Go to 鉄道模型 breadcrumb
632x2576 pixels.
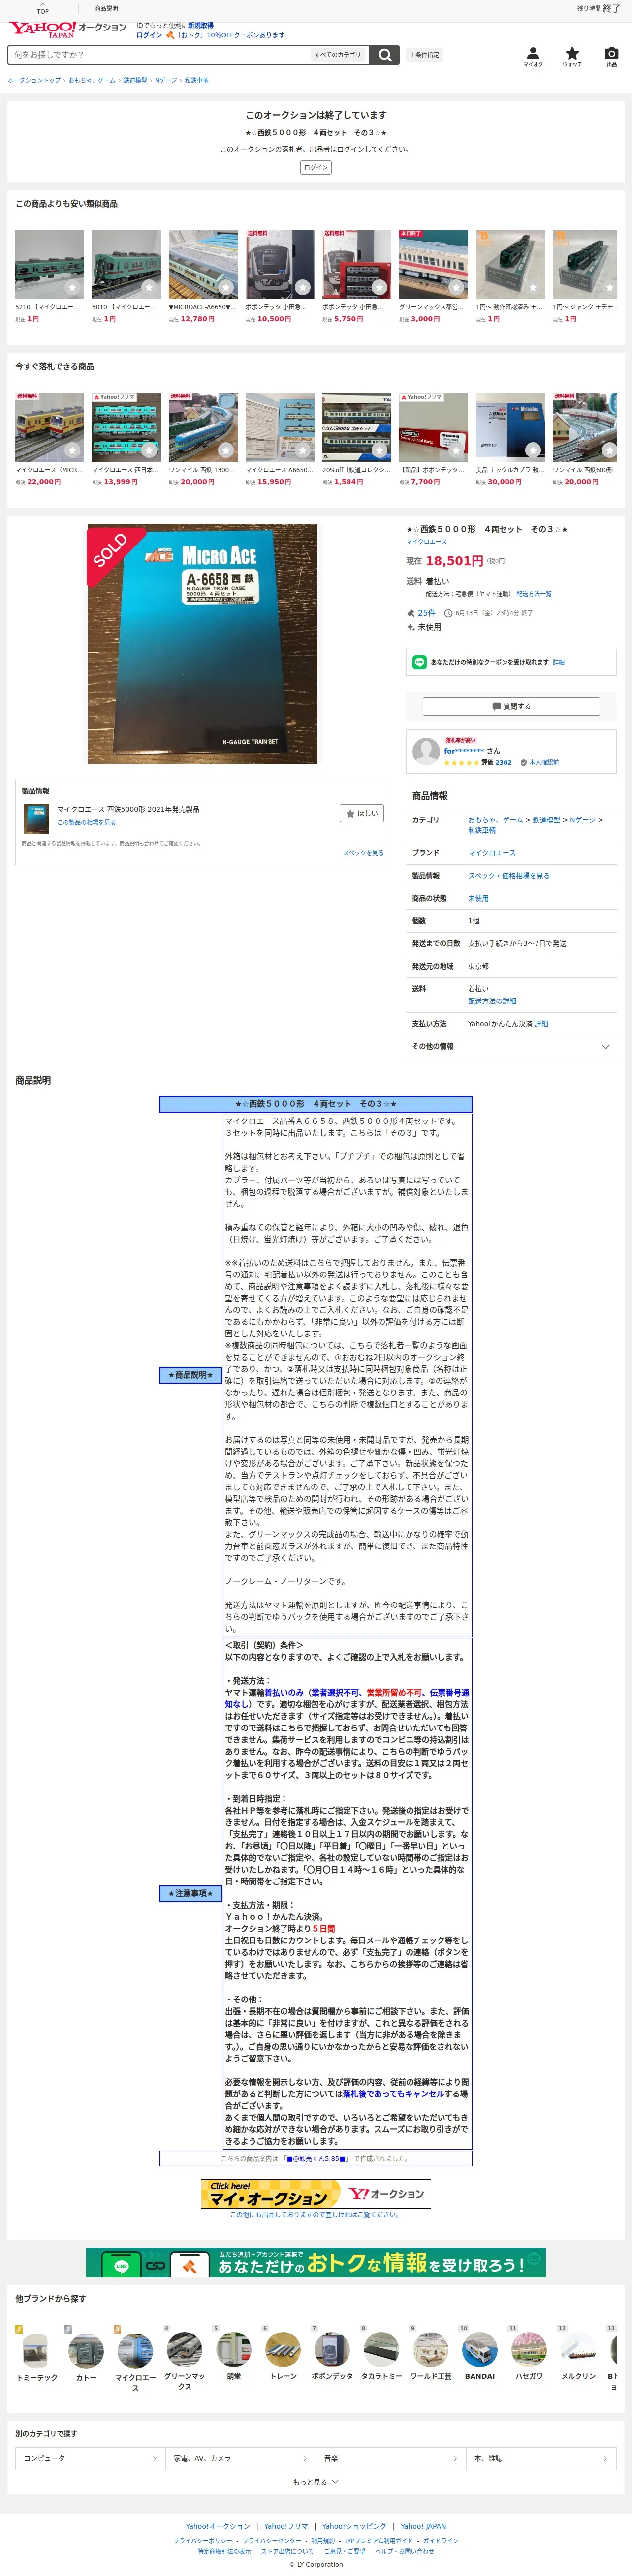(135, 80)
